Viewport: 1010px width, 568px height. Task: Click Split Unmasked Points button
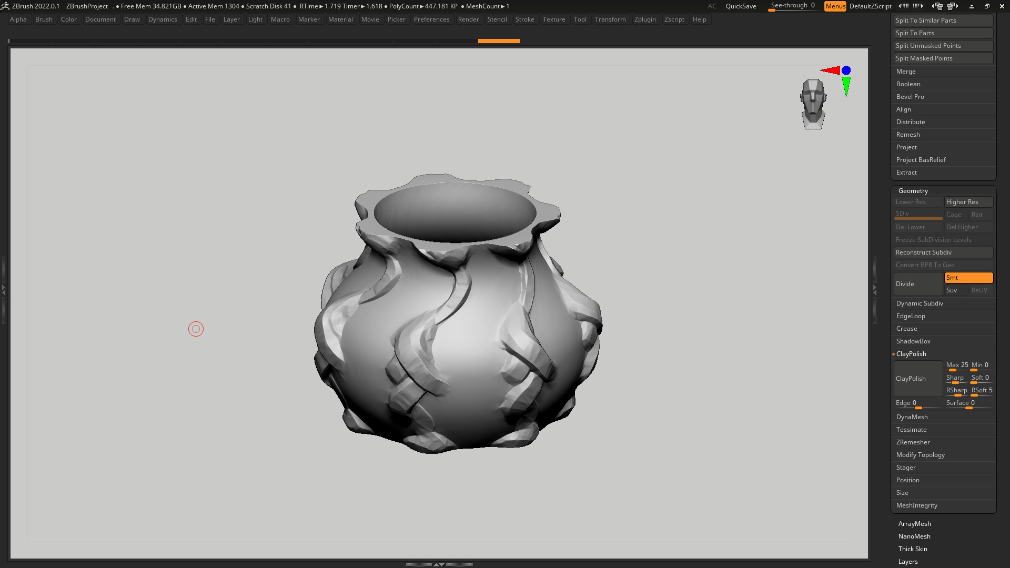(943, 46)
